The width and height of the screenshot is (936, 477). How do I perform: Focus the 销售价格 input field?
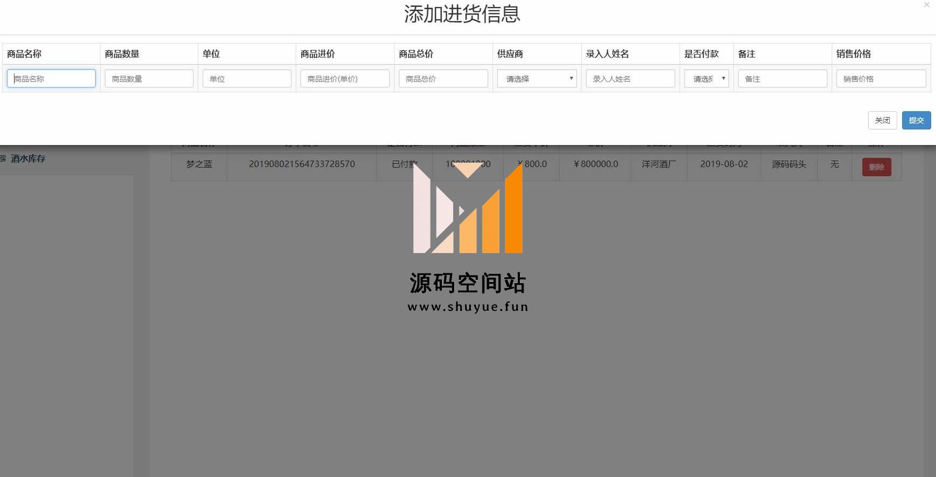881,78
